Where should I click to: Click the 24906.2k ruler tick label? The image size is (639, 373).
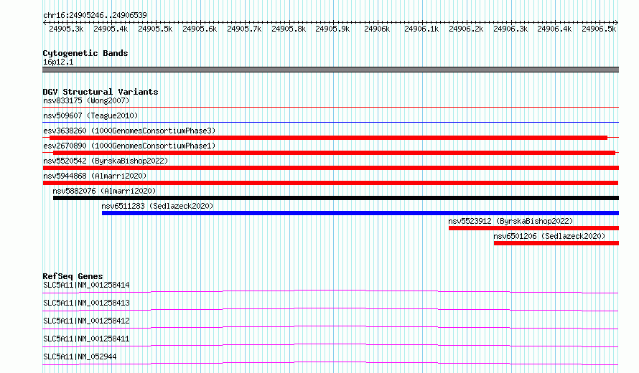pyautogui.click(x=466, y=29)
